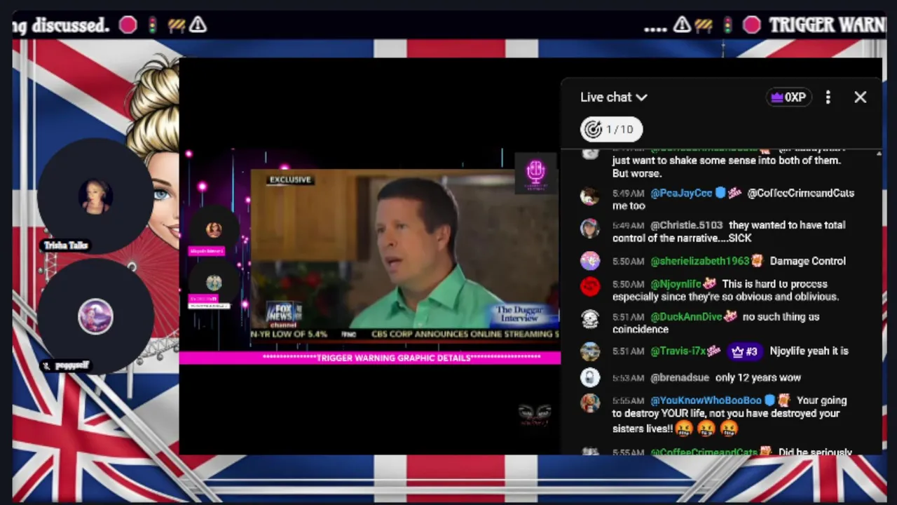The image size is (897, 505).
Task: Select The Duggar Interview caption
Action: coord(521,314)
